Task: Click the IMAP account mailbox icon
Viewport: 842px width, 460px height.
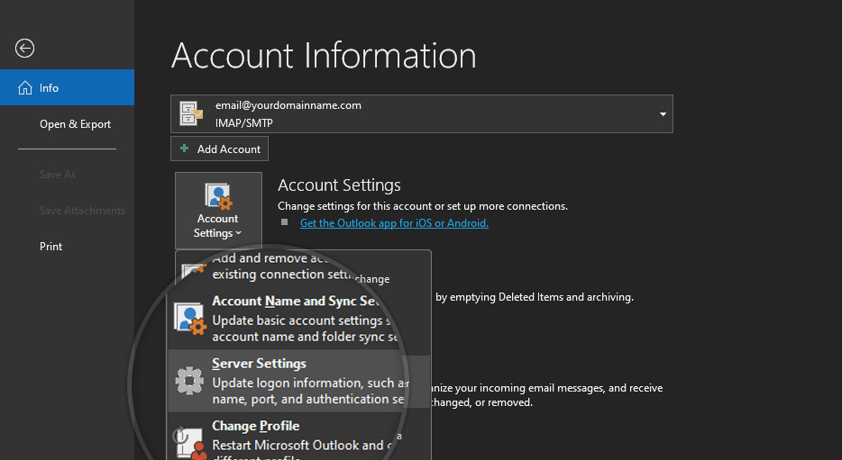Action: [x=190, y=113]
